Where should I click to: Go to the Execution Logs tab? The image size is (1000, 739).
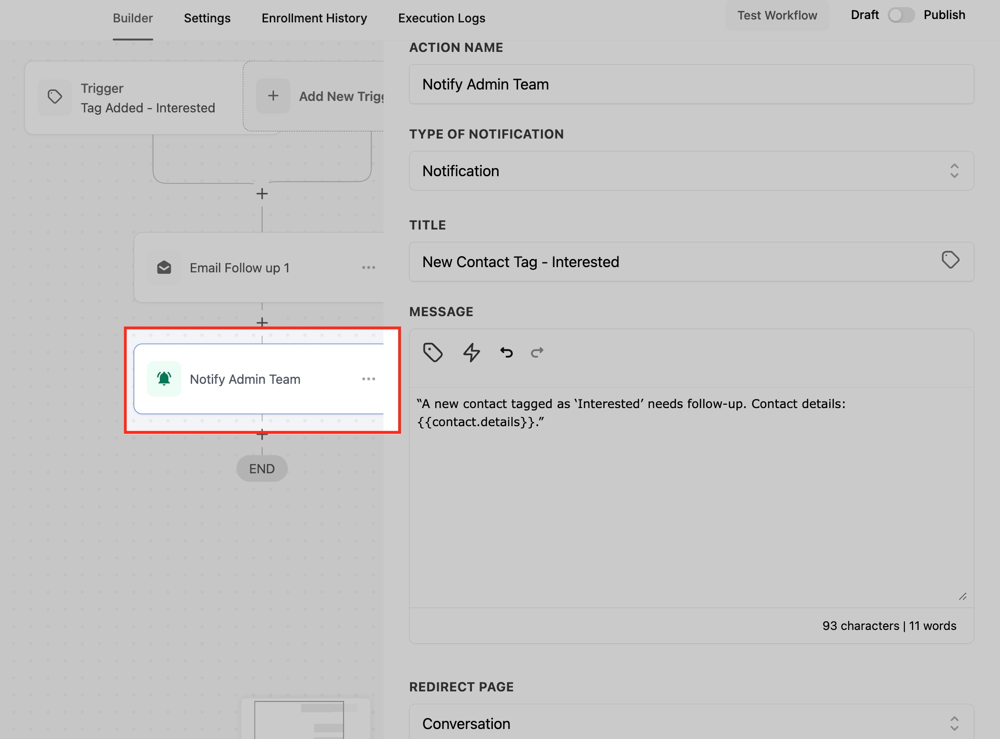click(x=441, y=18)
